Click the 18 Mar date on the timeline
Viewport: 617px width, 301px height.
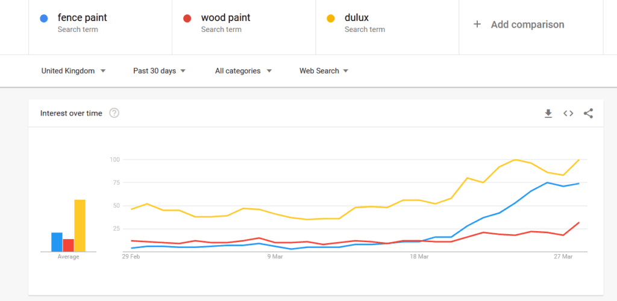pos(419,257)
